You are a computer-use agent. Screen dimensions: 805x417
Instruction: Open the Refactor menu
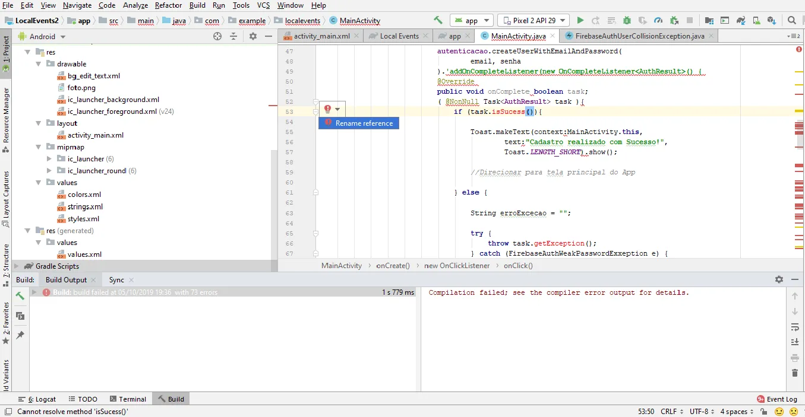pyautogui.click(x=168, y=5)
